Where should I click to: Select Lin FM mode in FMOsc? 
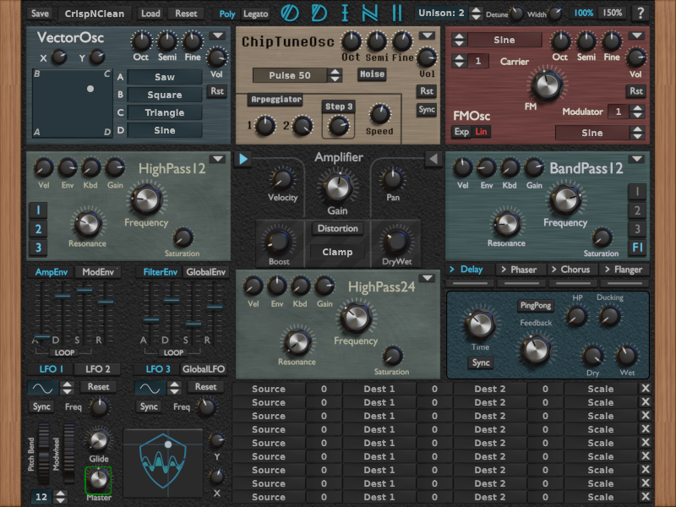pyautogui.click(x=481, y=132)
